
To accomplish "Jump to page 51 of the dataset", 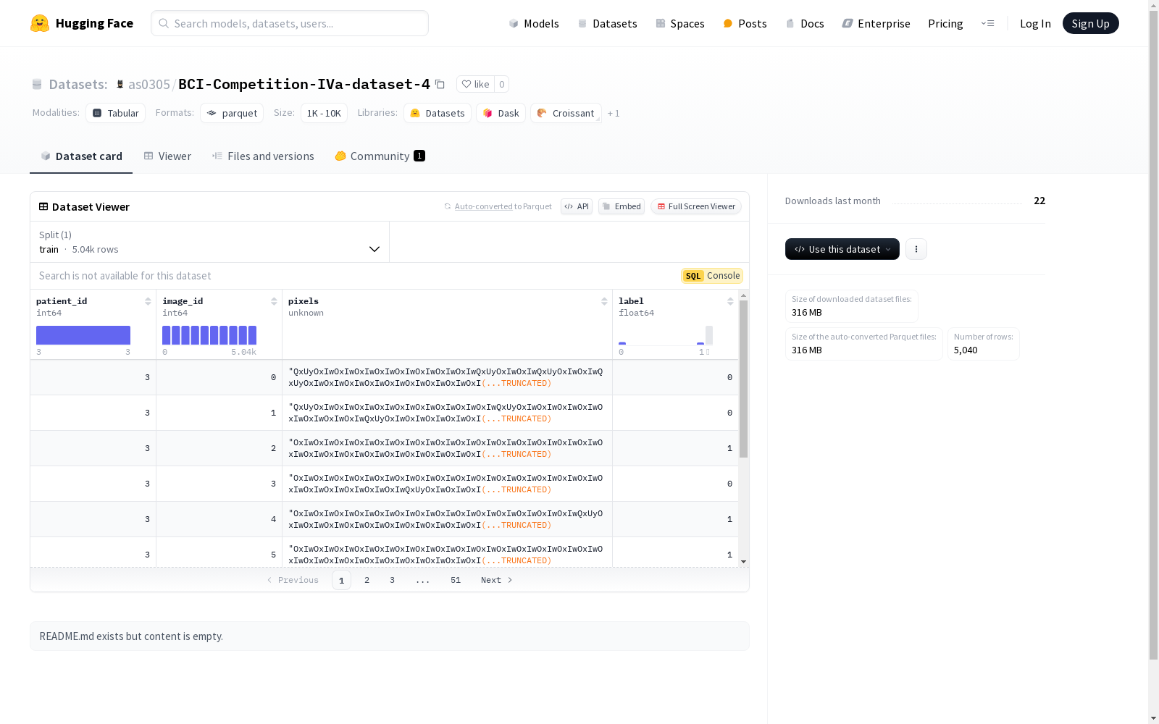I will point(456,580).
